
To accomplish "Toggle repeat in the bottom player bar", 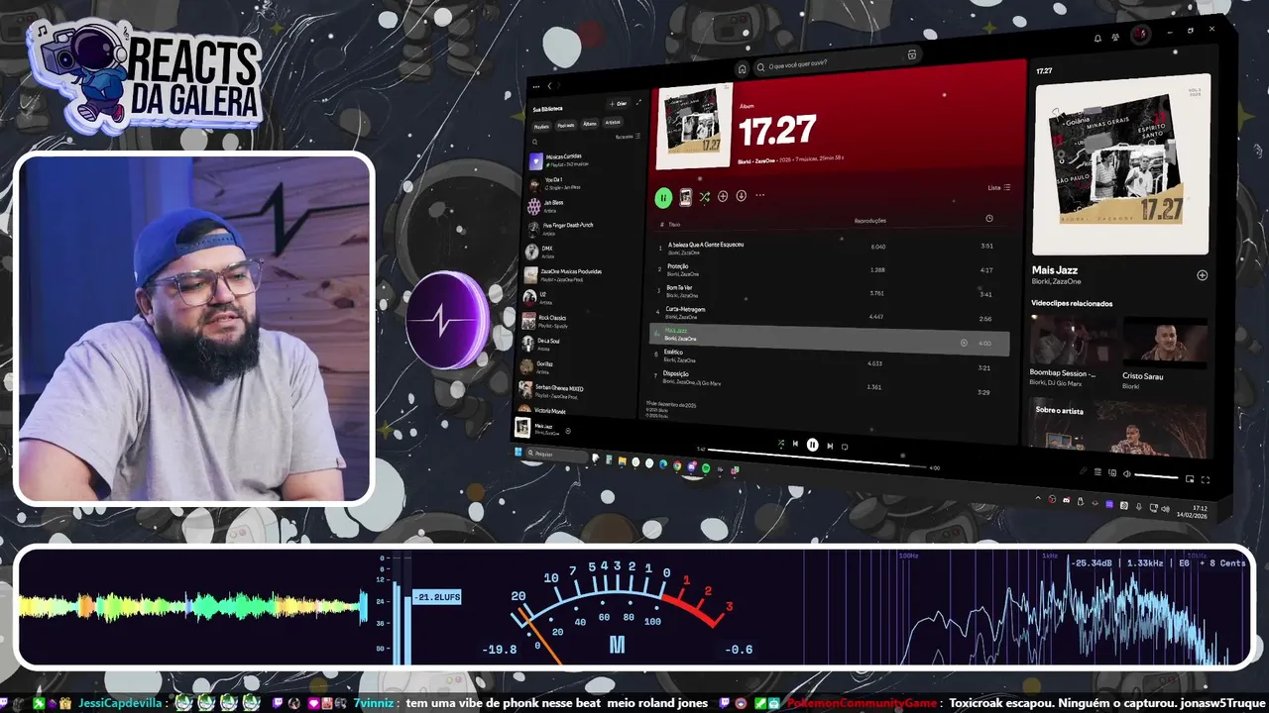I will click(845, 447).
